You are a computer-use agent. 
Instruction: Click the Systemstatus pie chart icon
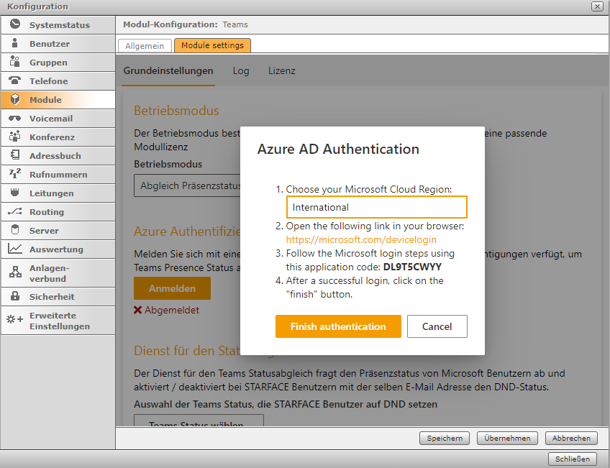pyautogui.click(x=15, y=24)
